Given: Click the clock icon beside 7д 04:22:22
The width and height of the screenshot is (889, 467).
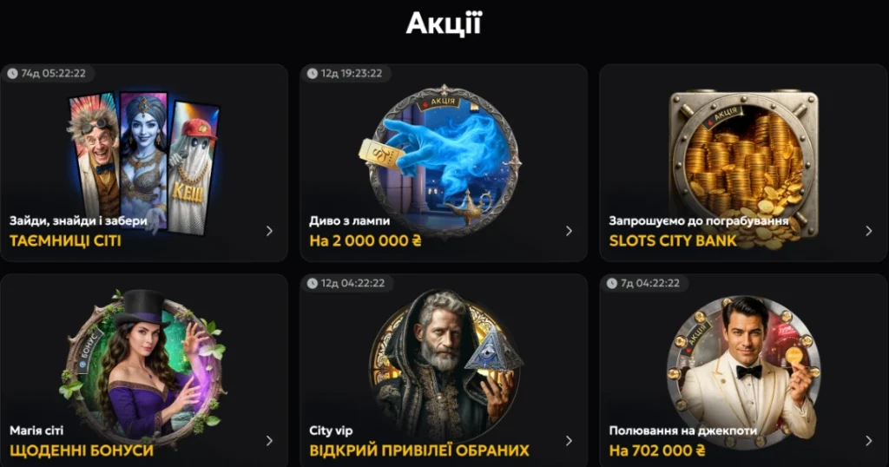Looking at the screenshot, I should pyautogui.click(x=612, y=283).
